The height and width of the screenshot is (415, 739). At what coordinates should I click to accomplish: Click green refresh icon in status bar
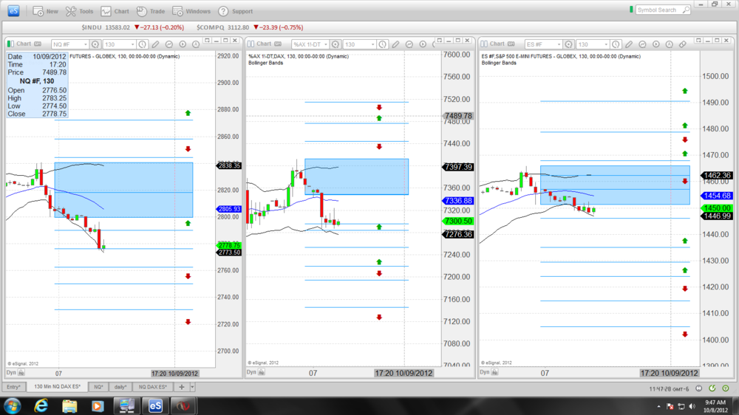(712, 388)
